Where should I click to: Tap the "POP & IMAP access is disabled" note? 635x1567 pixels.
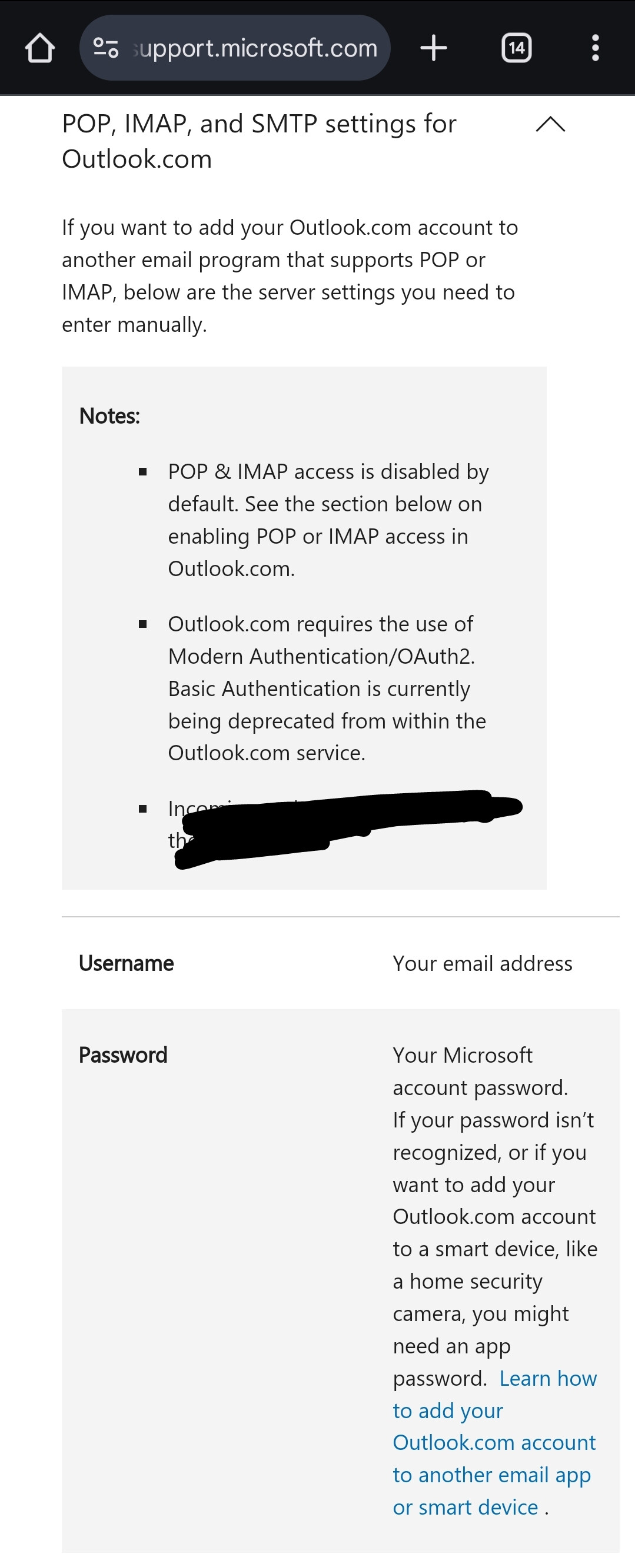(x=328, y=520)
